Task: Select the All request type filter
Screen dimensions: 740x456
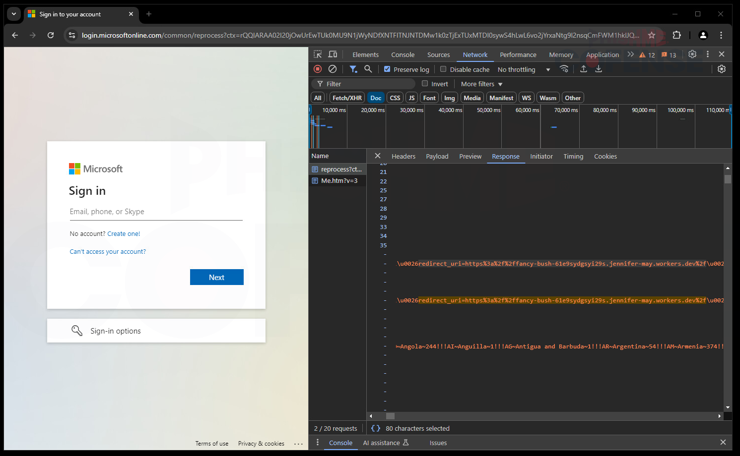Action: tap(318, 98)
